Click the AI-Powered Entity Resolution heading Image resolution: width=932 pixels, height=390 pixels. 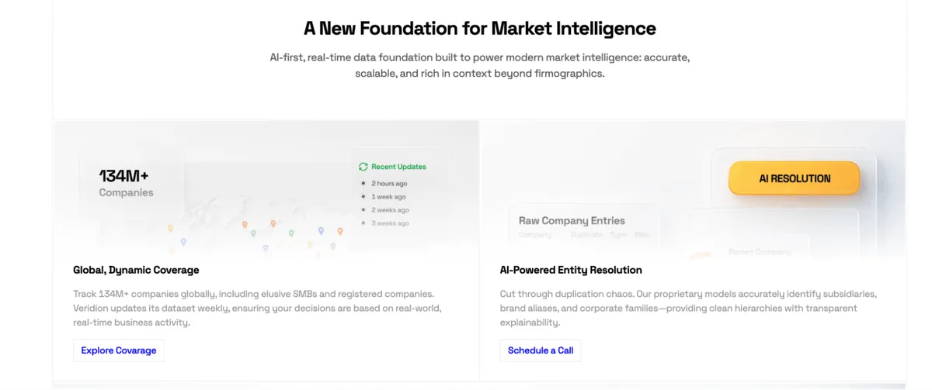point(571,270)
